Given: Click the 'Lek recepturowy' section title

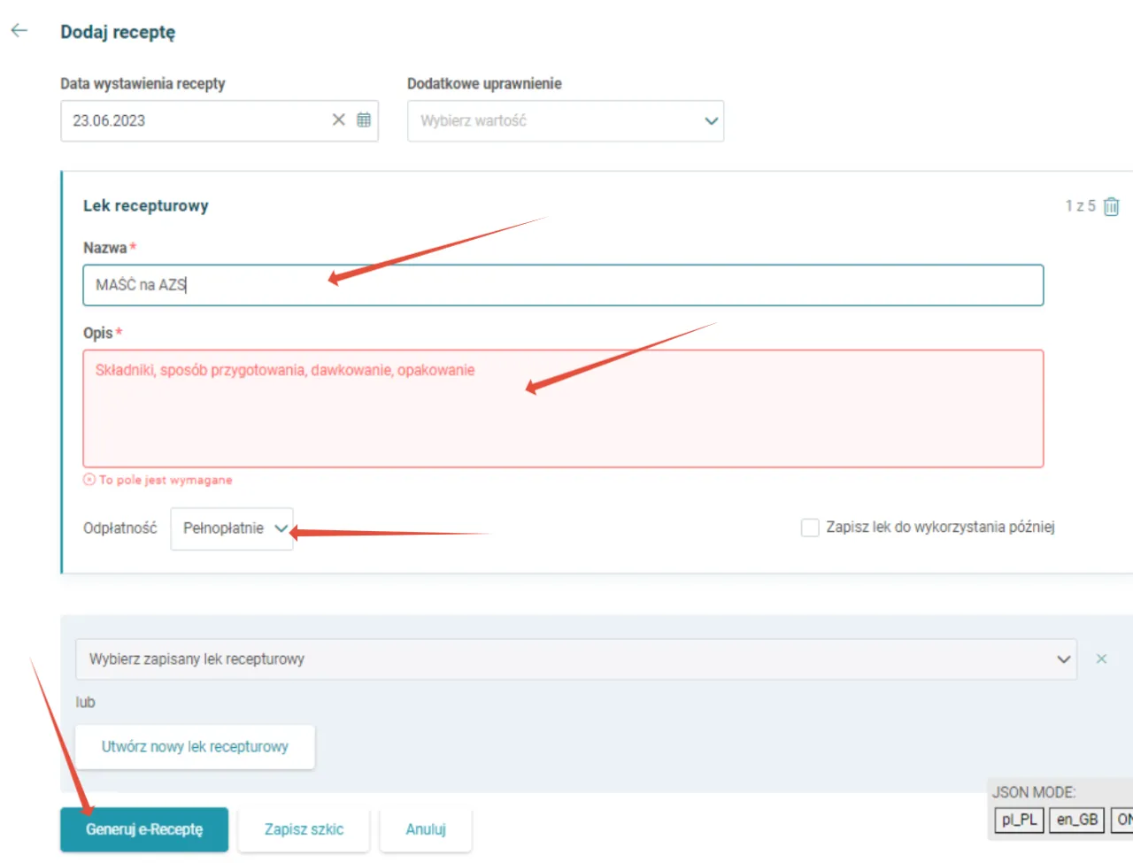Looking at the screenshot, I should [146, 205].
